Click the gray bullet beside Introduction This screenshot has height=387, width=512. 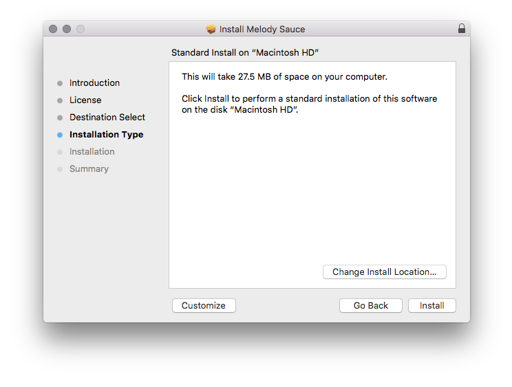[60, 83]
